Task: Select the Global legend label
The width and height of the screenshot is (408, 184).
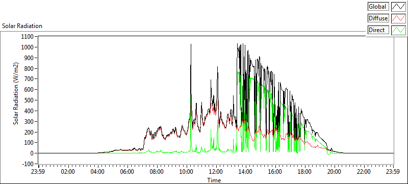Action: click(378, 7)
